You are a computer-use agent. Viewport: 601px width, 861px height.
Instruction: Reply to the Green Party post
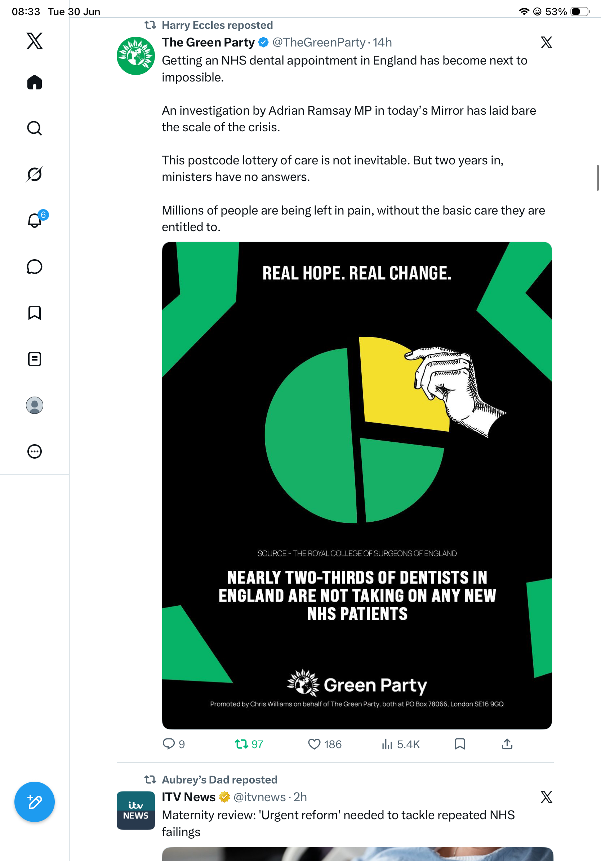(173, 744)
